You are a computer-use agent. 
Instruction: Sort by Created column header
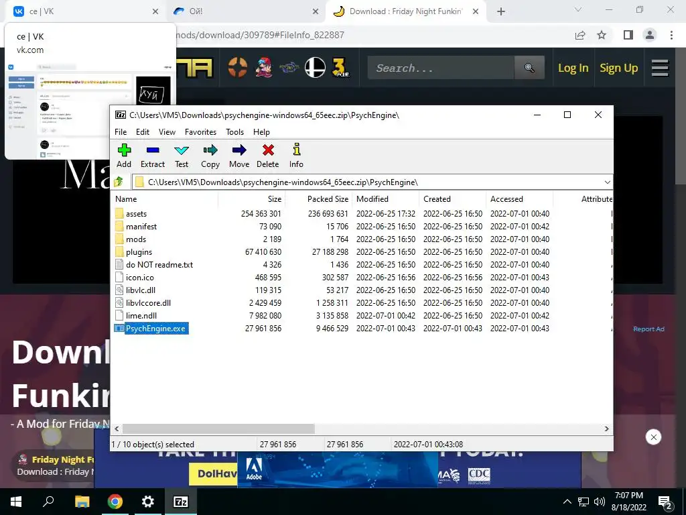click(453, 198)
